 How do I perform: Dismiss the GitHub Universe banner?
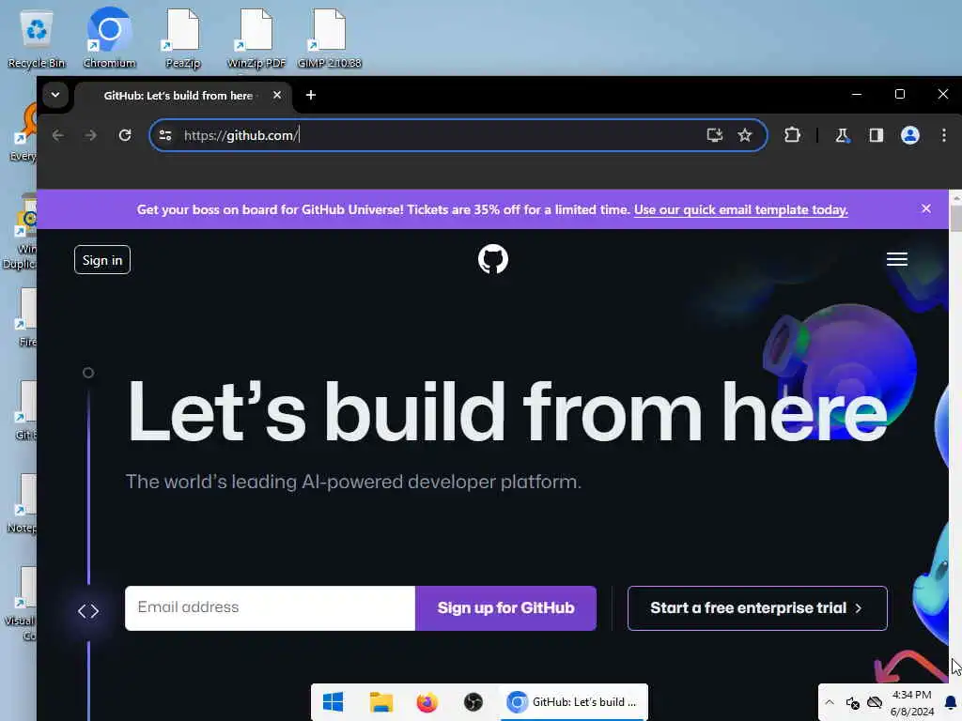pos(926,208)
